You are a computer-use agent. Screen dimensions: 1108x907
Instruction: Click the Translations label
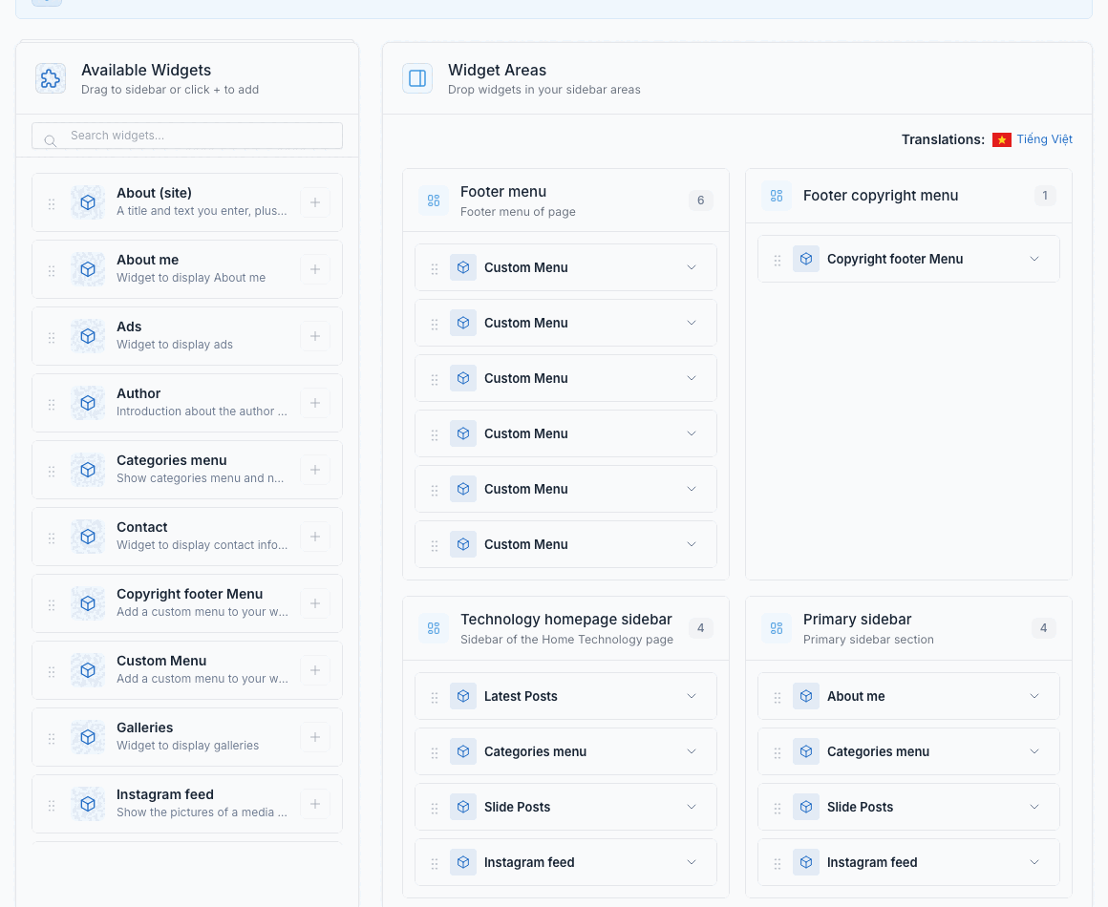(x=943, y=139)
